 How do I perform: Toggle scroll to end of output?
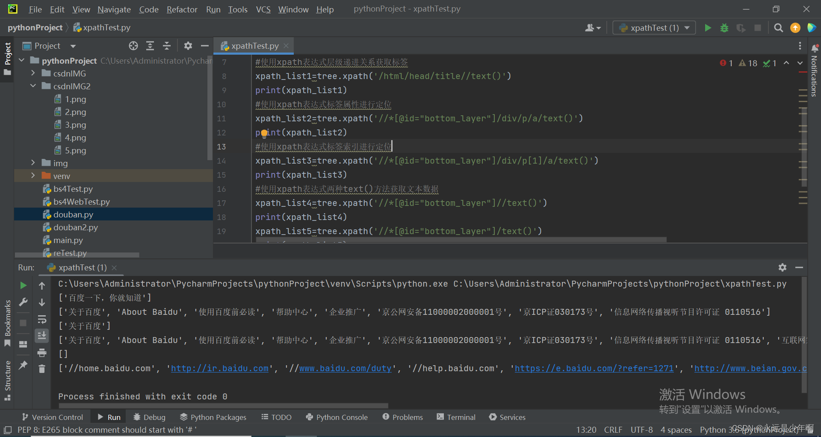point(42,336)
